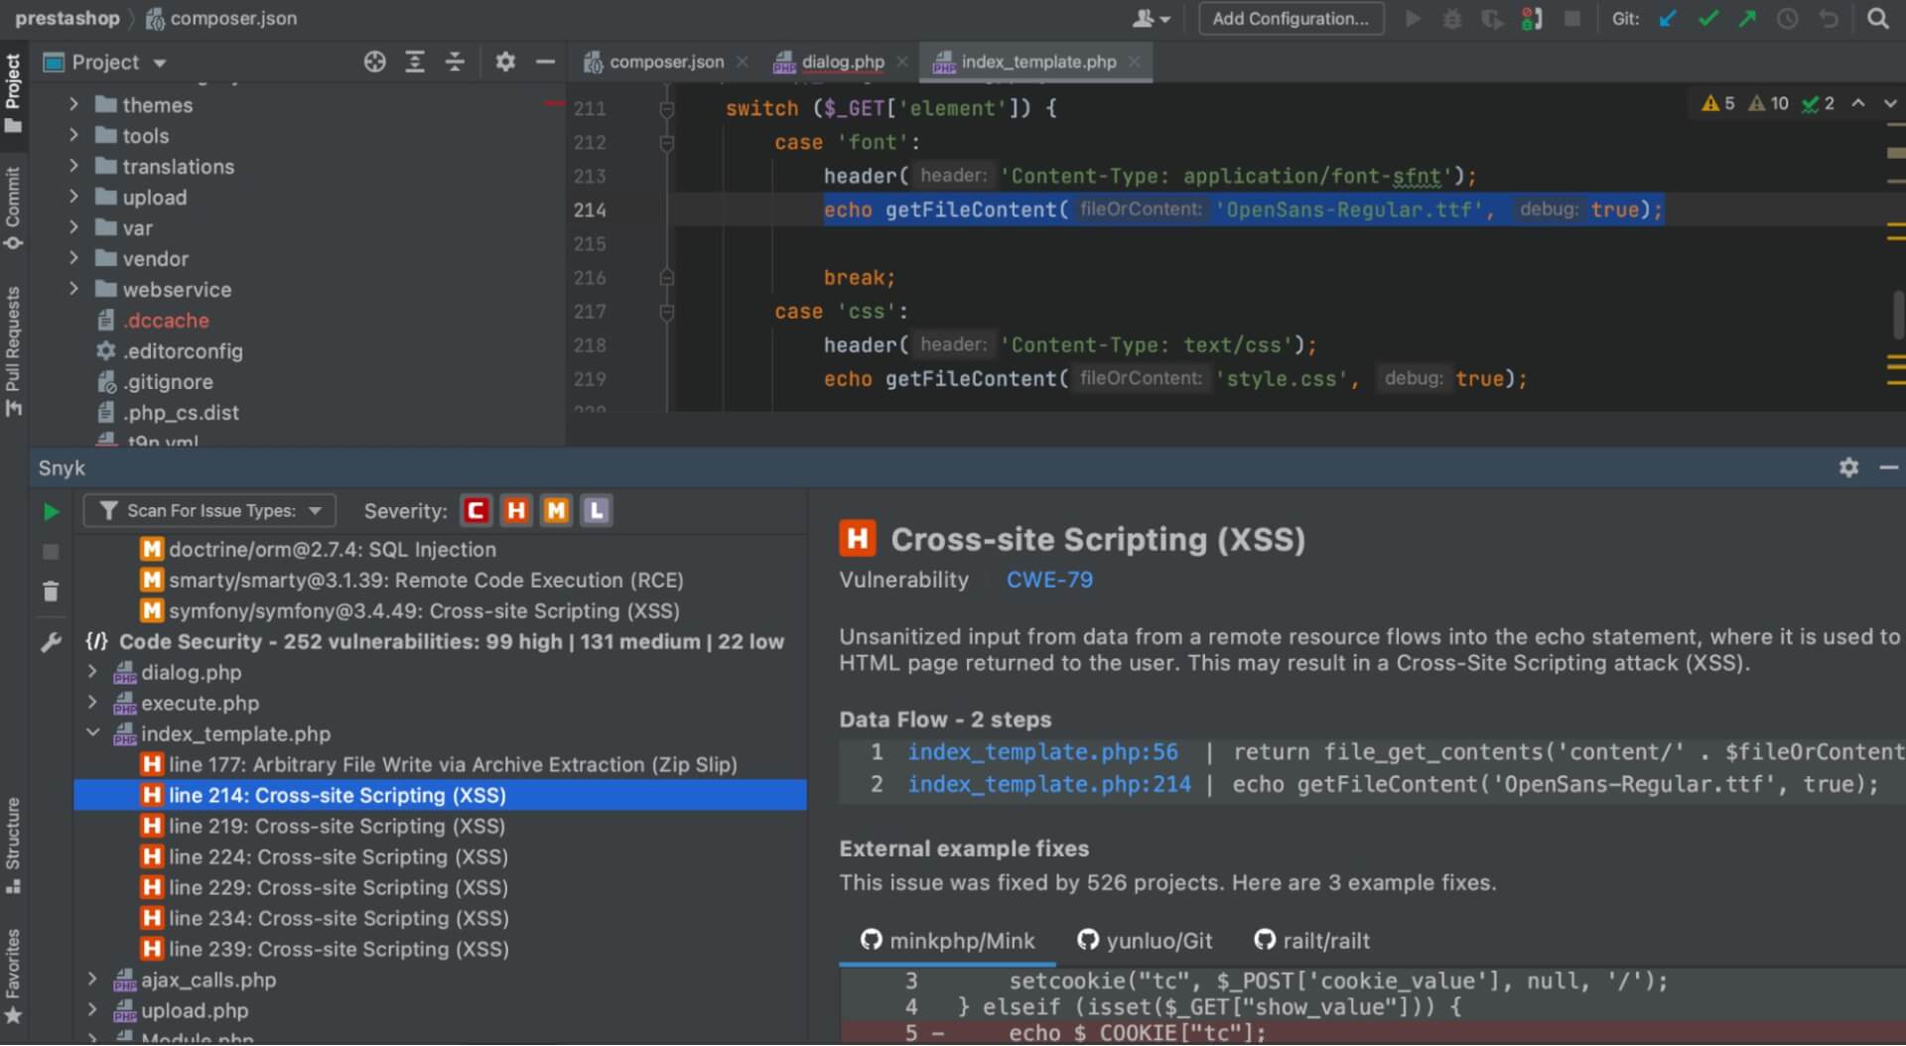Expand the vendor folder
1906x1046 pixels.
coord(73,258)
